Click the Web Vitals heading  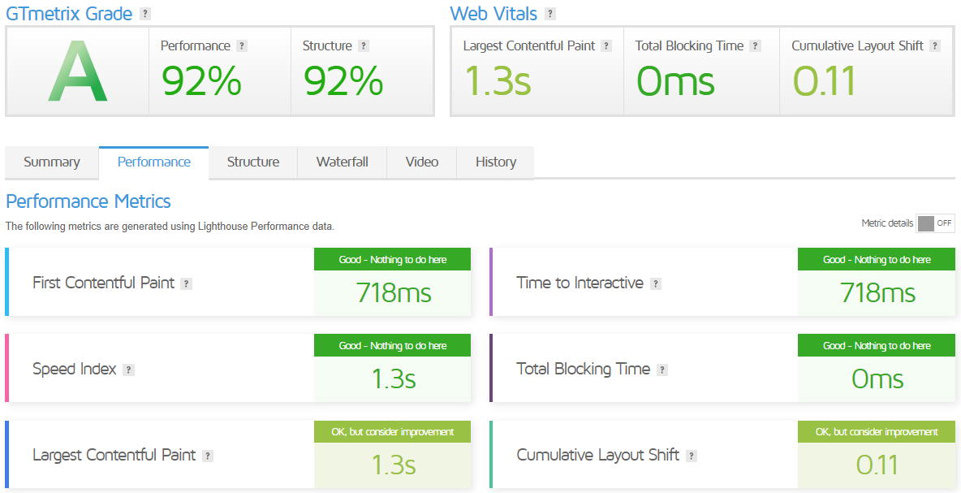click(x=493, y=14)
